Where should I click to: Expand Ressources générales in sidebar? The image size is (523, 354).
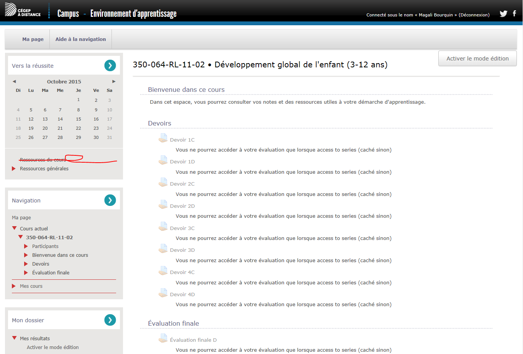[x=14, y=169]
